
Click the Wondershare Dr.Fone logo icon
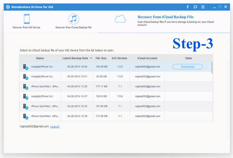coord(8,7)
